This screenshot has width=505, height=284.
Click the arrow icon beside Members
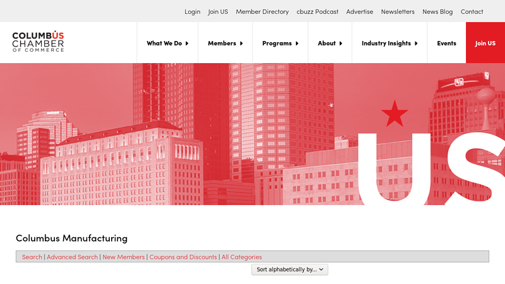tap(241, 44)
